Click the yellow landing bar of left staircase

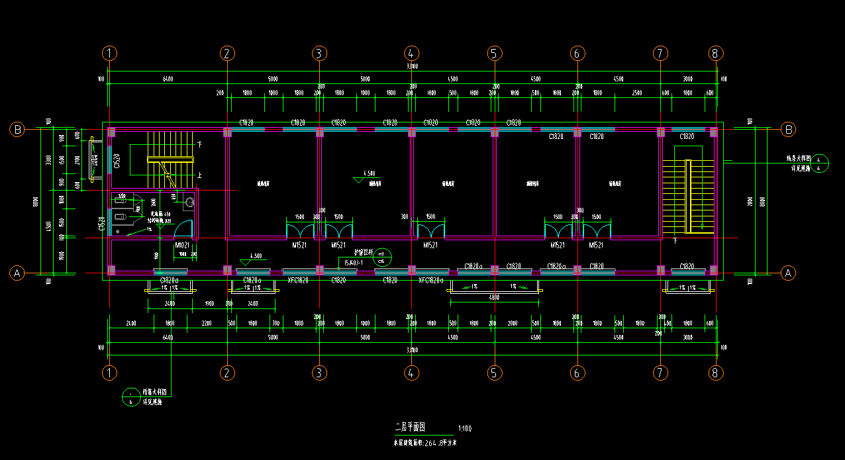[x=170, y=160]
